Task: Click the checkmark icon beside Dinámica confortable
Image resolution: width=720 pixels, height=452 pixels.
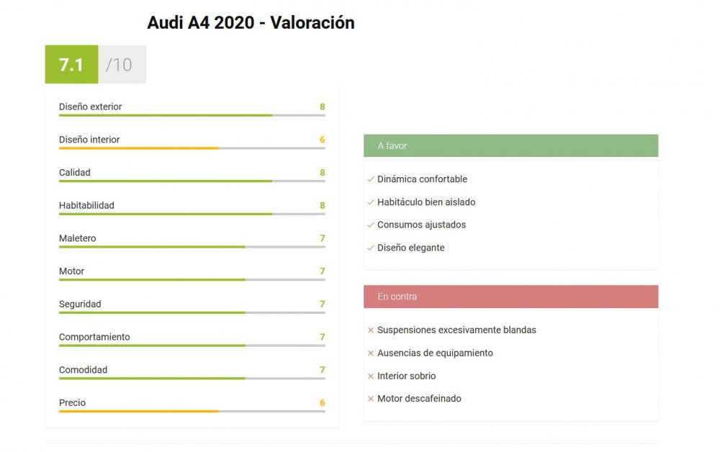Action: pos(370,179)
